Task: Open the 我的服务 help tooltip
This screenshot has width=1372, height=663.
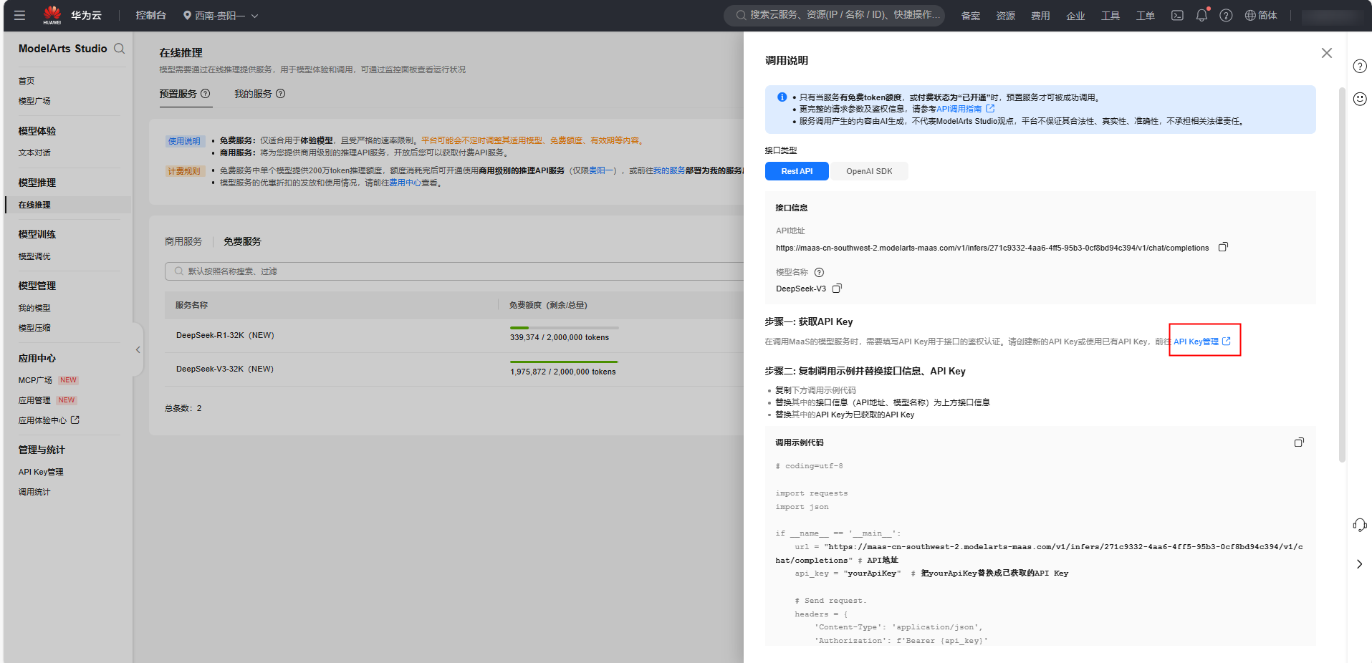Action: click(281, 94)
